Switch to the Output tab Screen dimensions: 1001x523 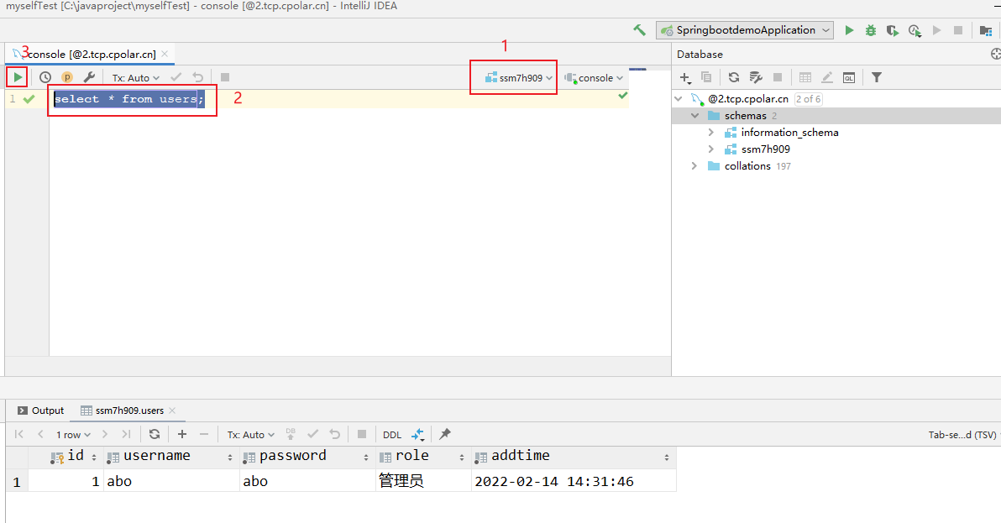click(41, 411)
